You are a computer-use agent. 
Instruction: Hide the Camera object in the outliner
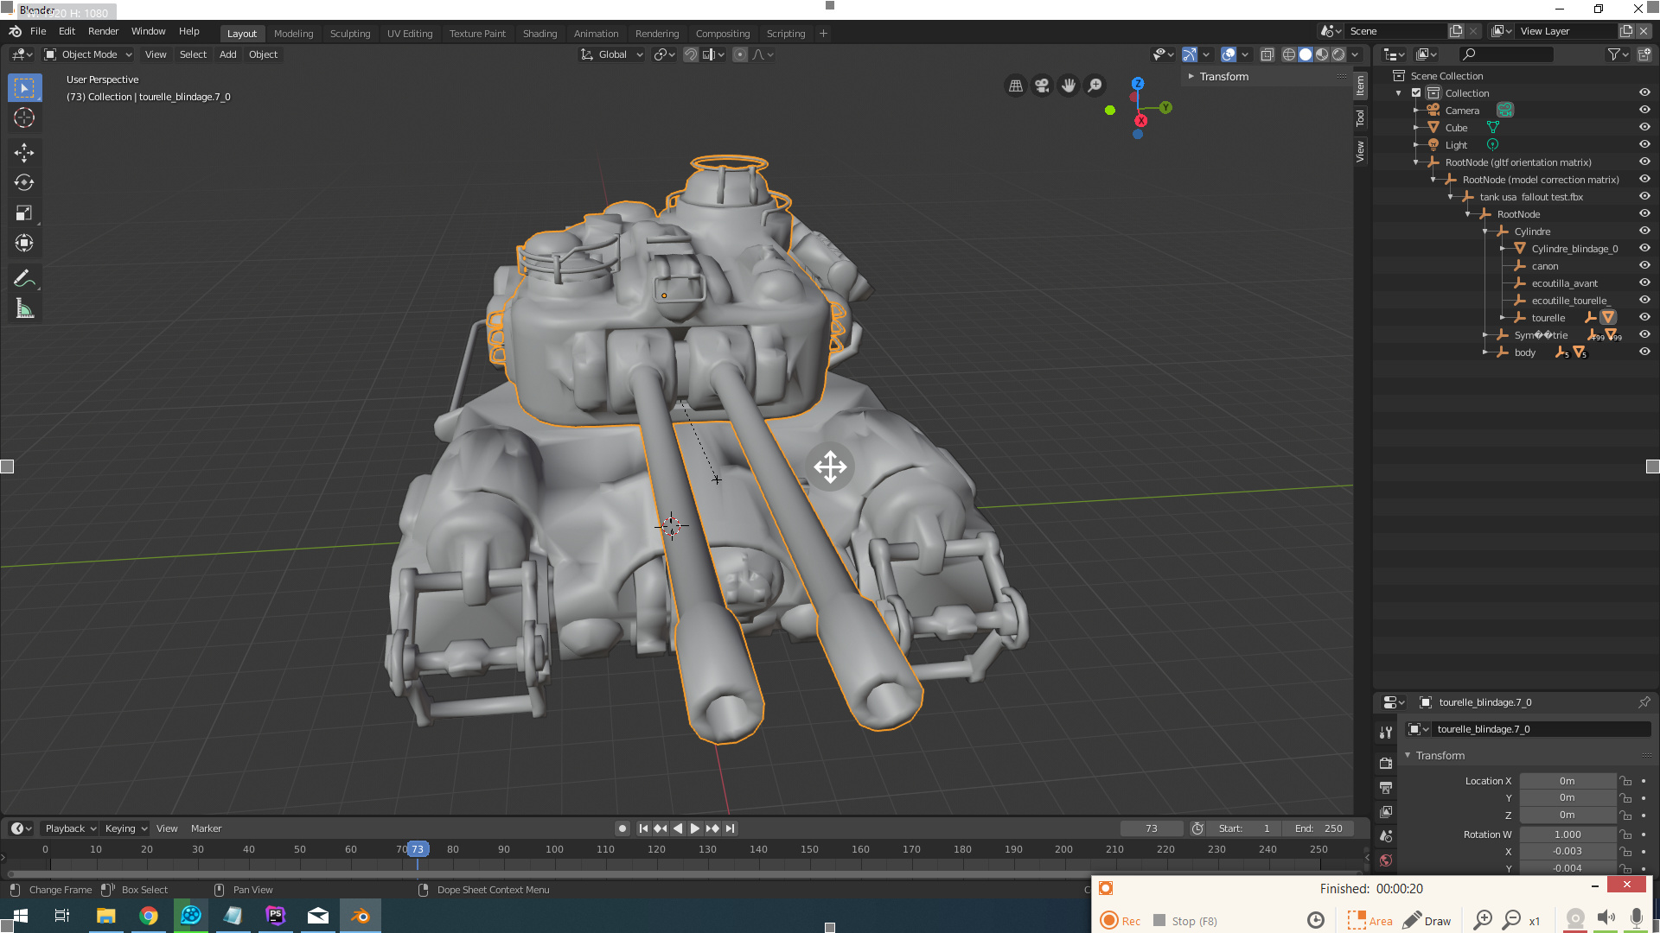click(1644, 110)
